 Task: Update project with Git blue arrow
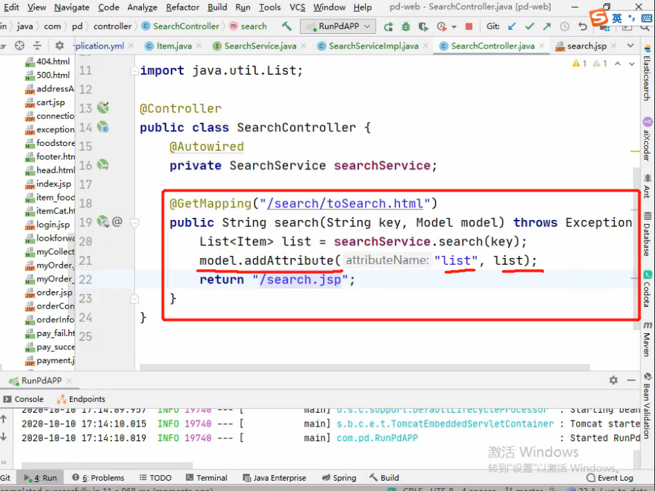[512, 26]
